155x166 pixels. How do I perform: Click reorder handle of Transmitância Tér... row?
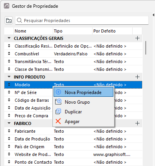(9, 61)
